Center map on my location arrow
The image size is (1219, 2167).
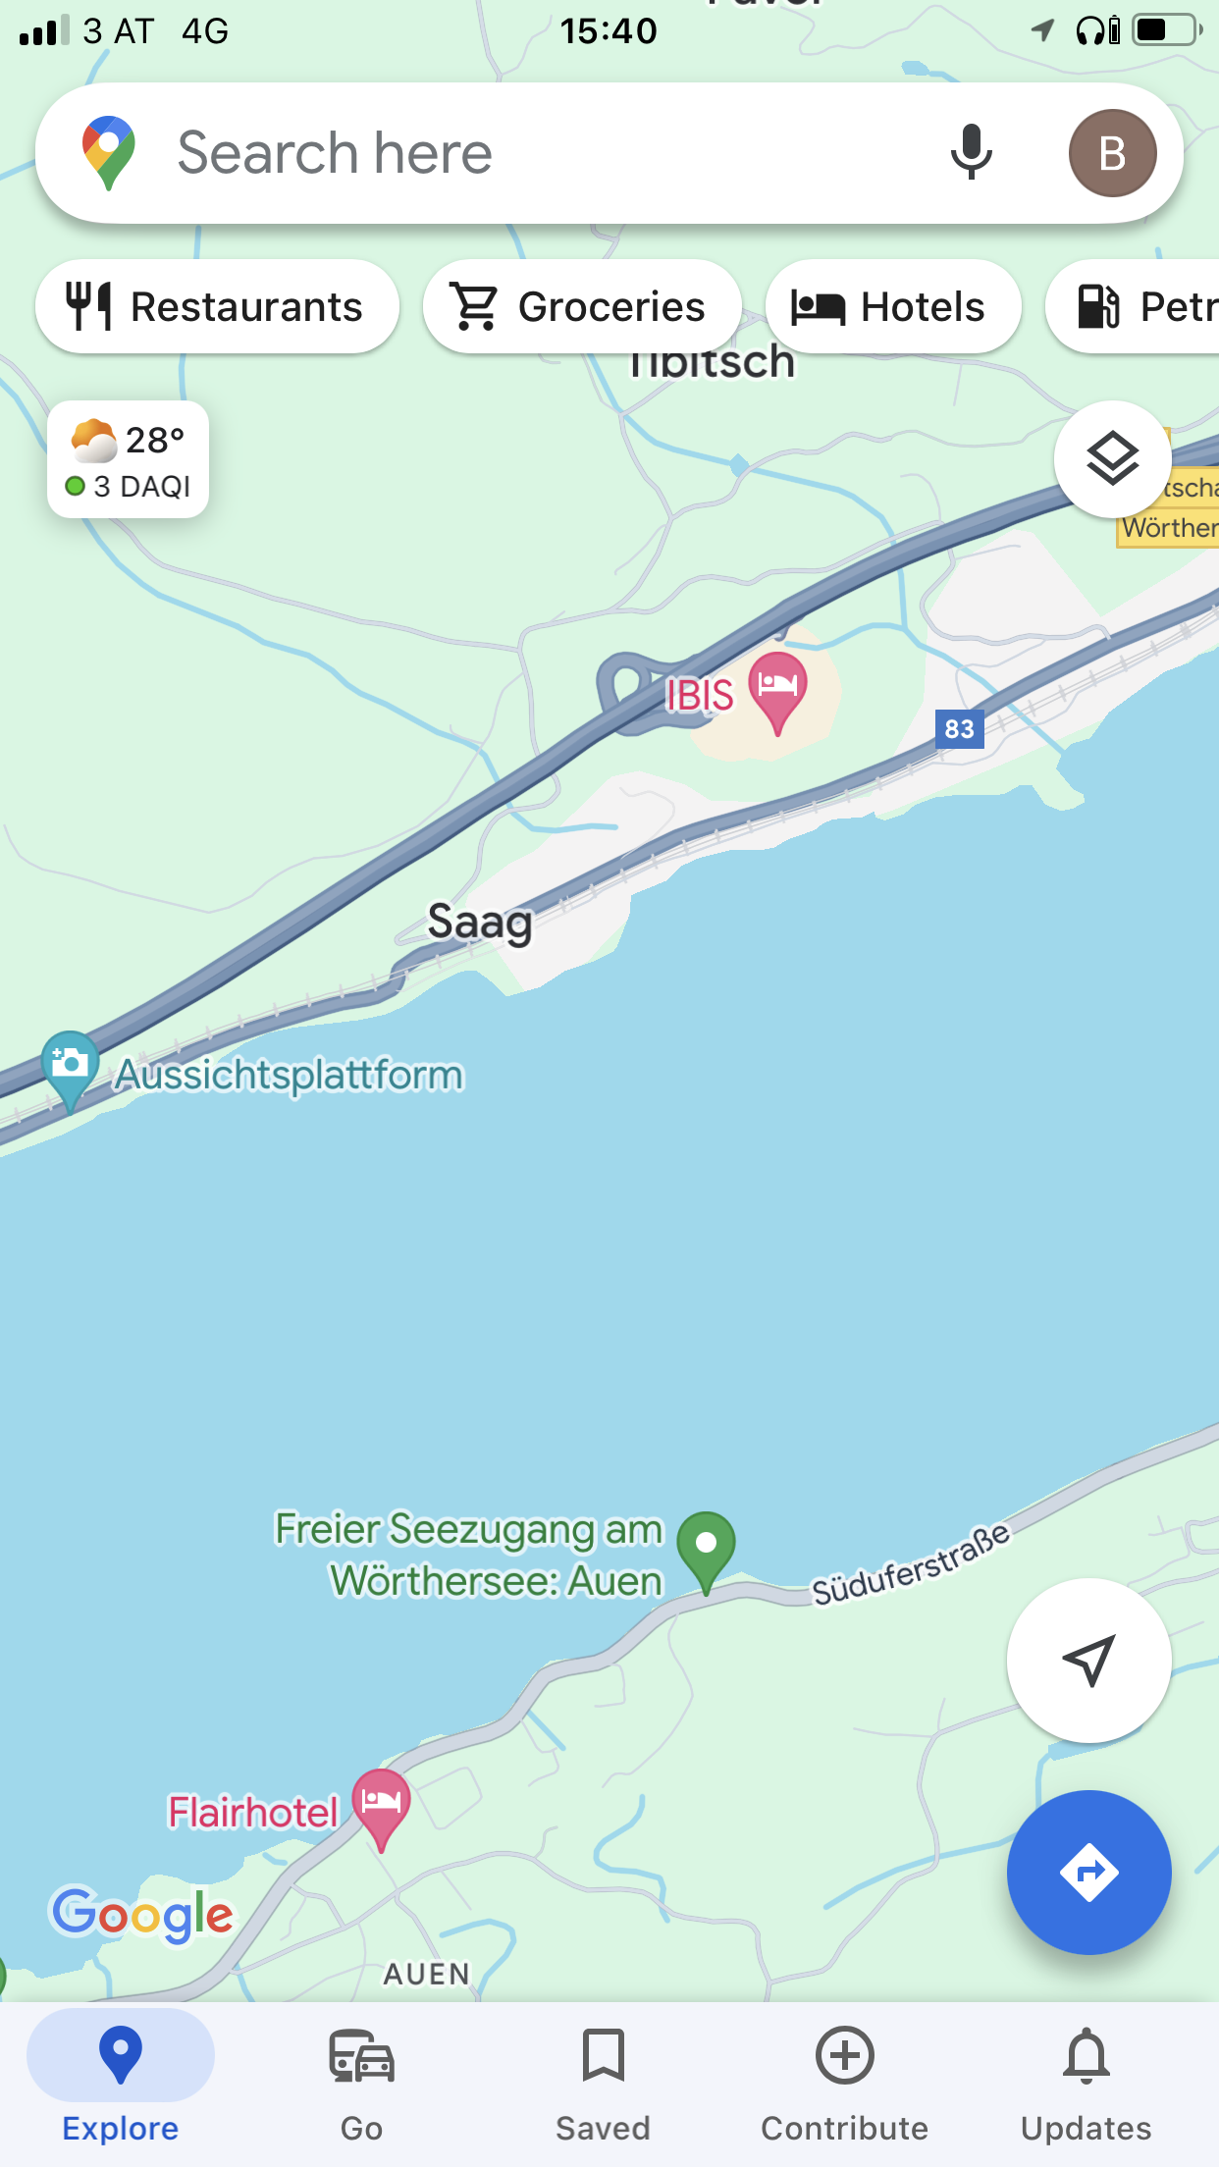tap(1088, 1661)
